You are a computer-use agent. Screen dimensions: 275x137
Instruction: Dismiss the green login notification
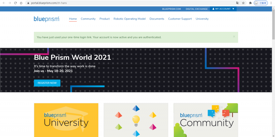pyautogui.click(x=234, y=37)
